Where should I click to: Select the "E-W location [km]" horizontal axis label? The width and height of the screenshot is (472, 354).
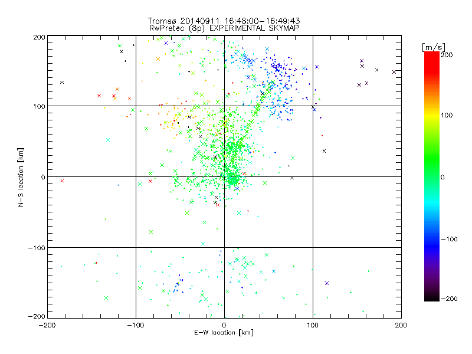(x=224, y=332)
